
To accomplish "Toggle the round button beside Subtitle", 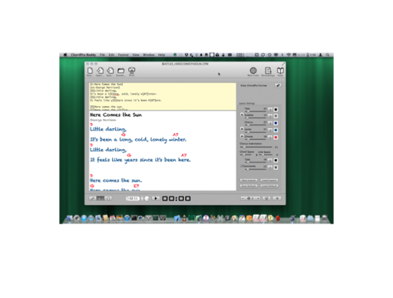I will tap(242, 114).
